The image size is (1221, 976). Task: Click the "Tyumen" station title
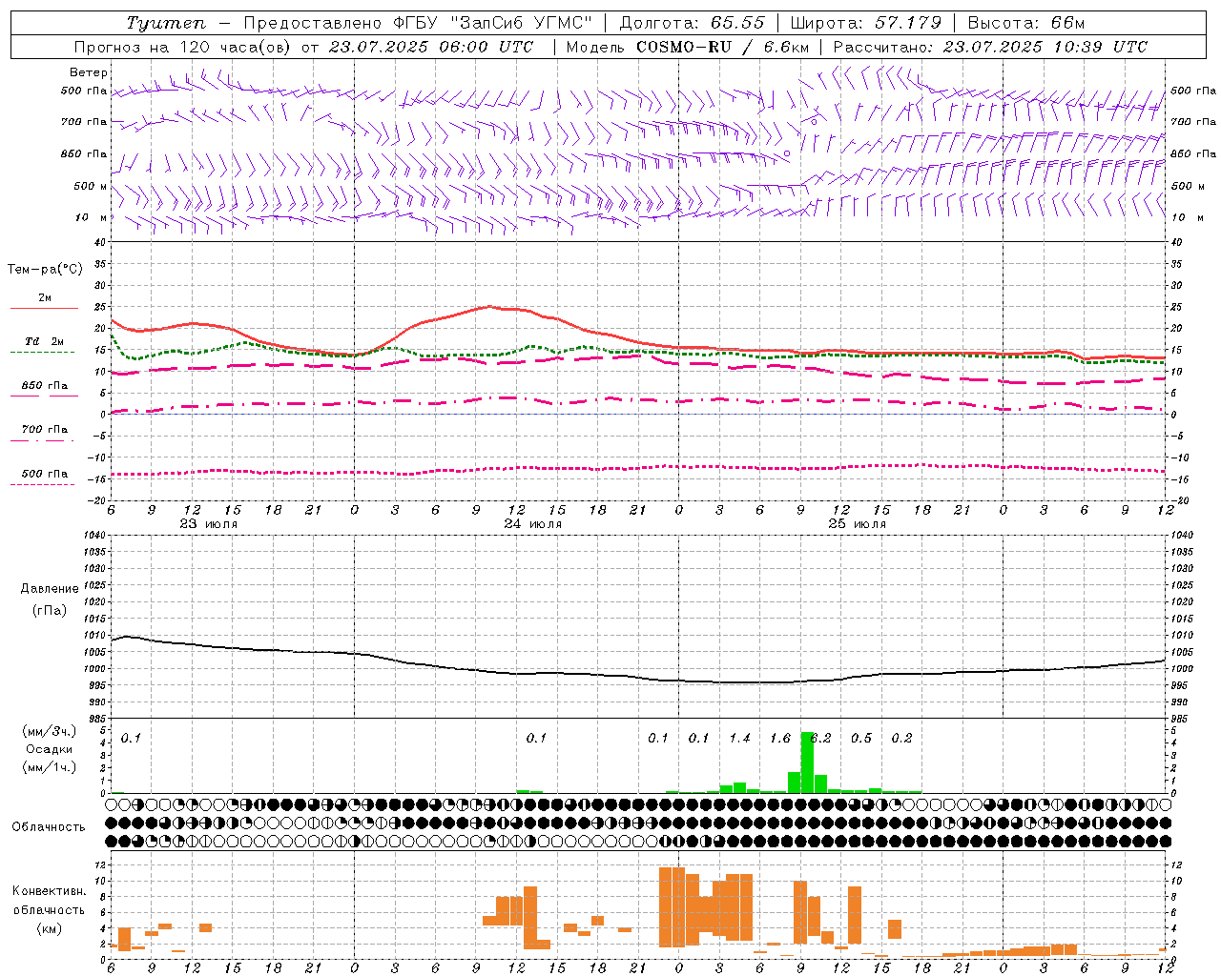click(x=165, y=23)
